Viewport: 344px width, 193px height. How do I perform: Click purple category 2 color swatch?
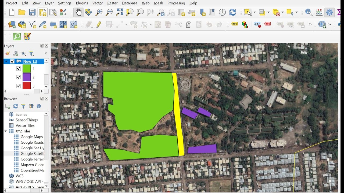pos(27,77)
